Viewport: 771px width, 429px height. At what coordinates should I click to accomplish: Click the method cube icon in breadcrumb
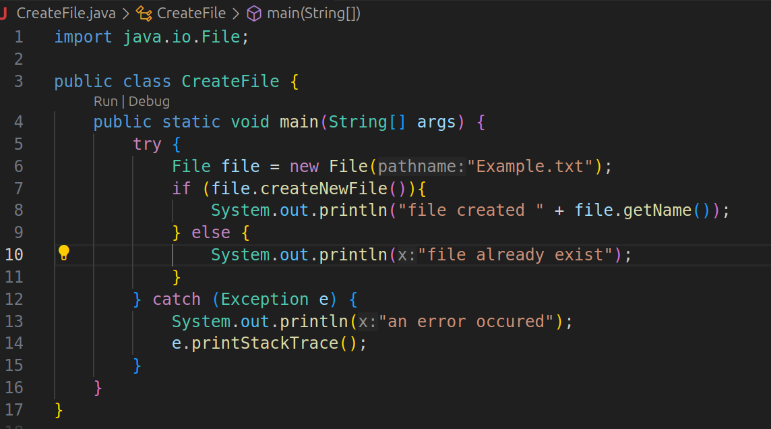click(x=254, y=13)
